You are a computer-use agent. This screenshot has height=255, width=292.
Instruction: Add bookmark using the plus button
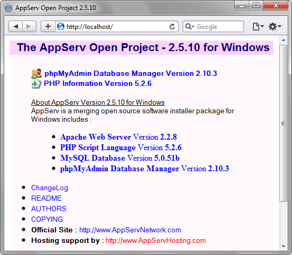[48, 26]
